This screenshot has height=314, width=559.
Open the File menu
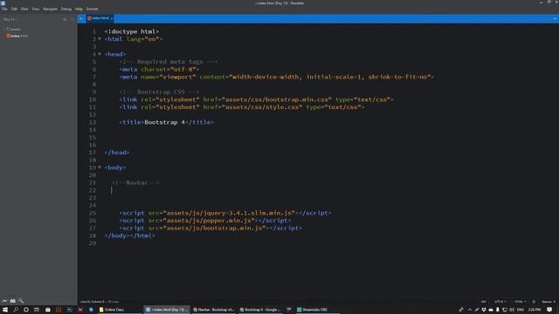pos(4,9)
